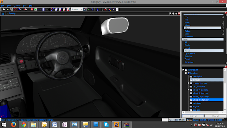
Task: Select the Edges level cube icon
Action: [x=56, y=10]
